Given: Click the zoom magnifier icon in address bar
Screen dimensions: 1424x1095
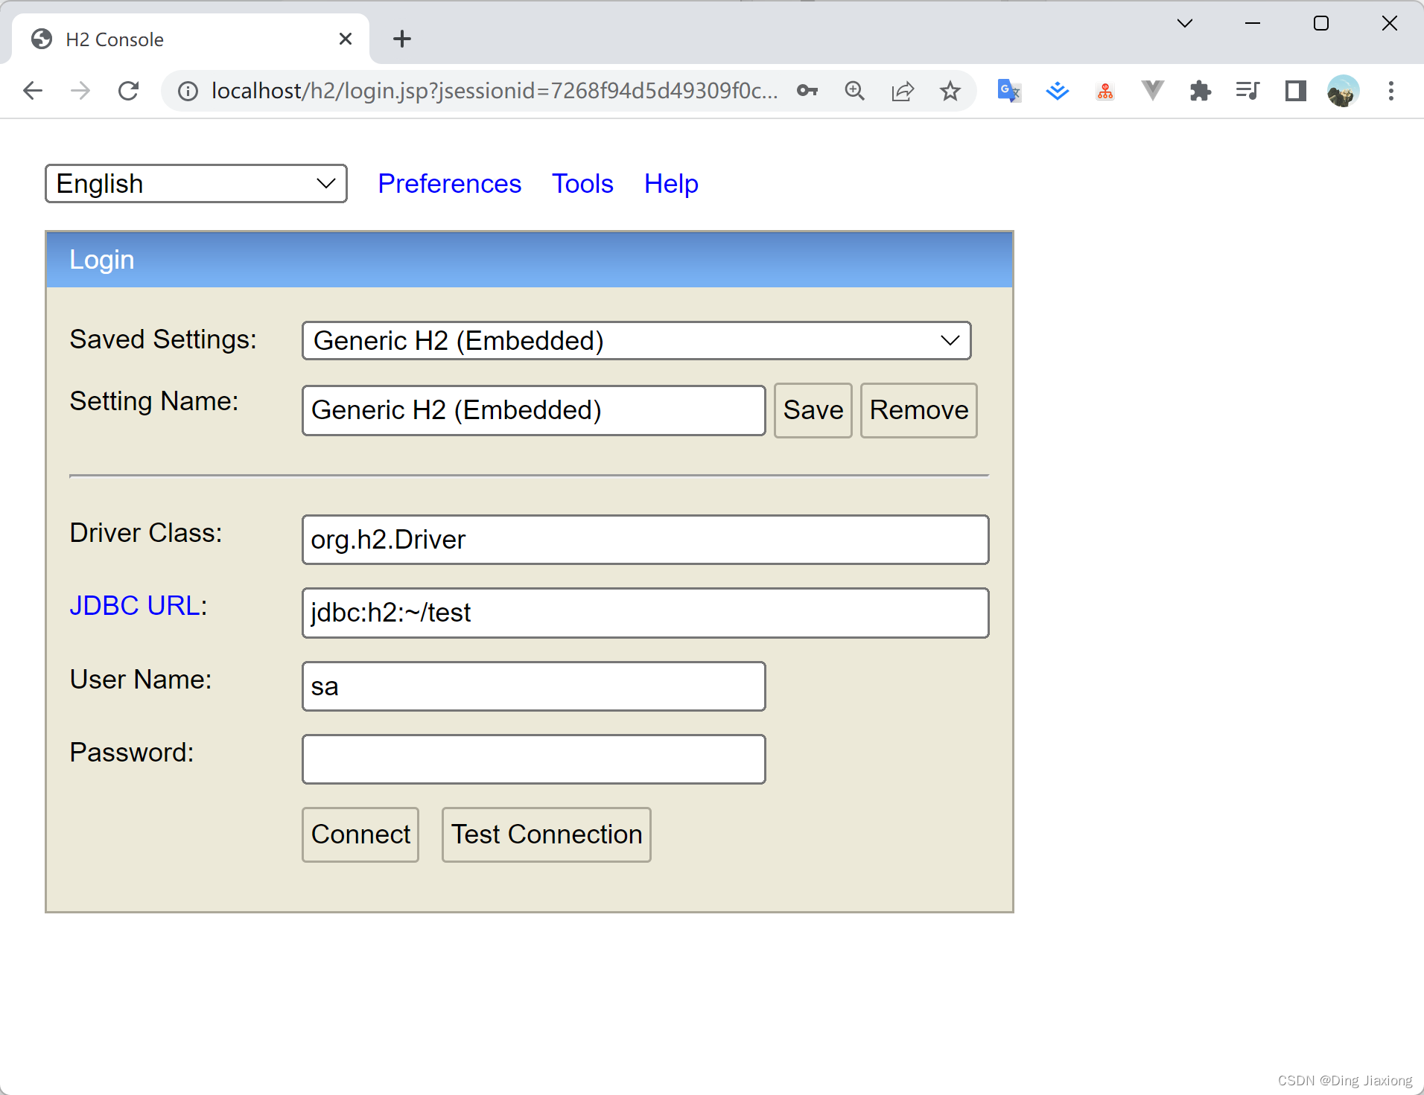Looking at the screenshot, I should pyautogui.click(x=855, y=91).
